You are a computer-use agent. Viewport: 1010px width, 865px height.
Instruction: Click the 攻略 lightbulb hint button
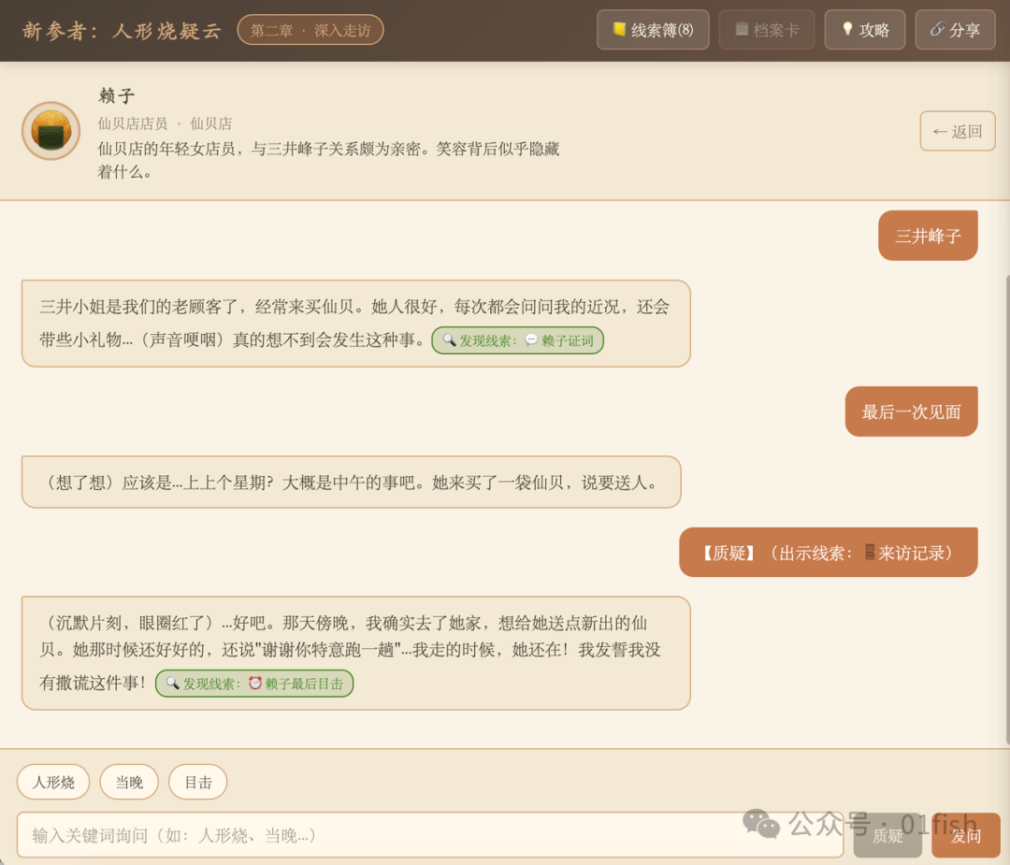(864, 30)
